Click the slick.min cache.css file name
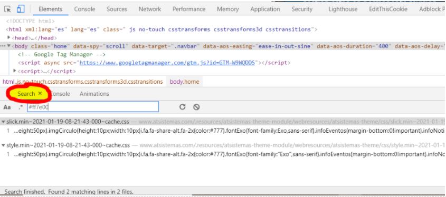Viewport: 446px width, 197px height. 68,122
